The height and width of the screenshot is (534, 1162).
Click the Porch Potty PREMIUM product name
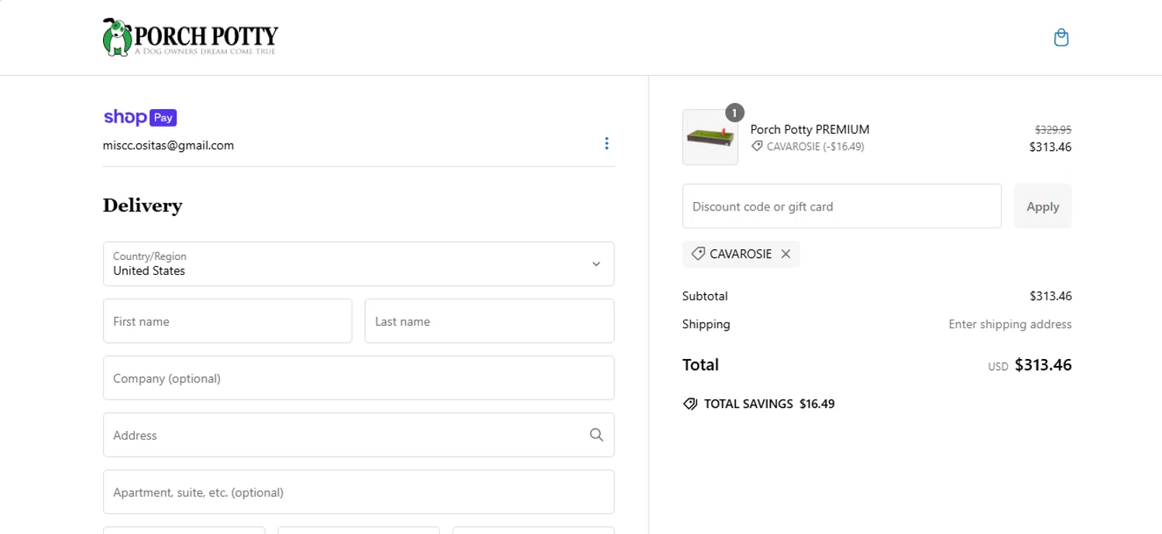pos(810,129)
